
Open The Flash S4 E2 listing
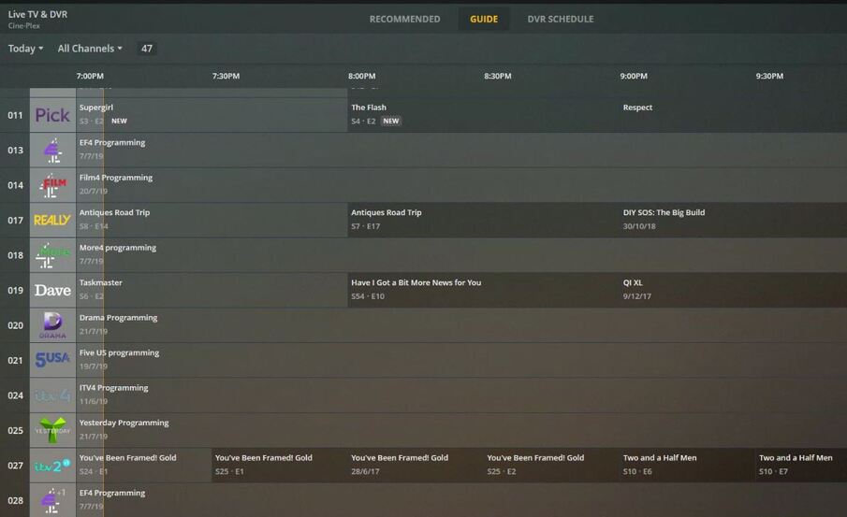484,115
